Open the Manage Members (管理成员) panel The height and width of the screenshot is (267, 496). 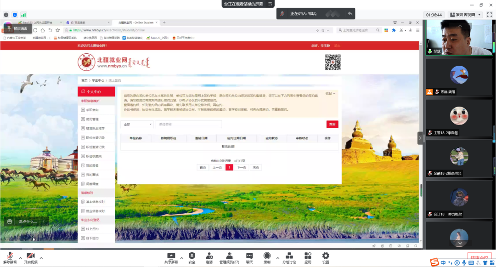[229, 257]
